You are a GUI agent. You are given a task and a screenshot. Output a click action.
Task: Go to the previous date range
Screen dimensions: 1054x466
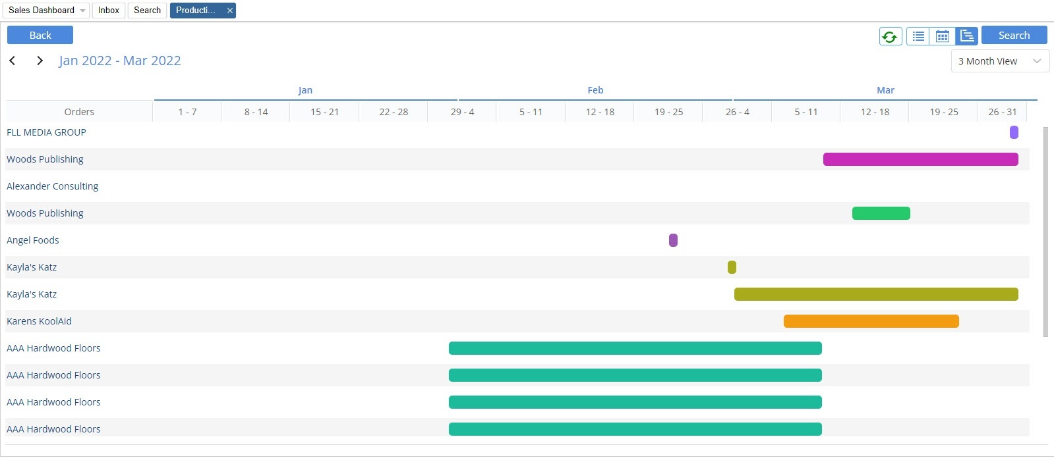[x=13, y=61]
